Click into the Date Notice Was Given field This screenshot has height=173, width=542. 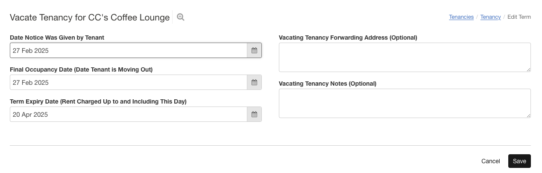point(128,50)
